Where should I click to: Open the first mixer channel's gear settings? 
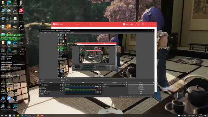tap(100, 87)
